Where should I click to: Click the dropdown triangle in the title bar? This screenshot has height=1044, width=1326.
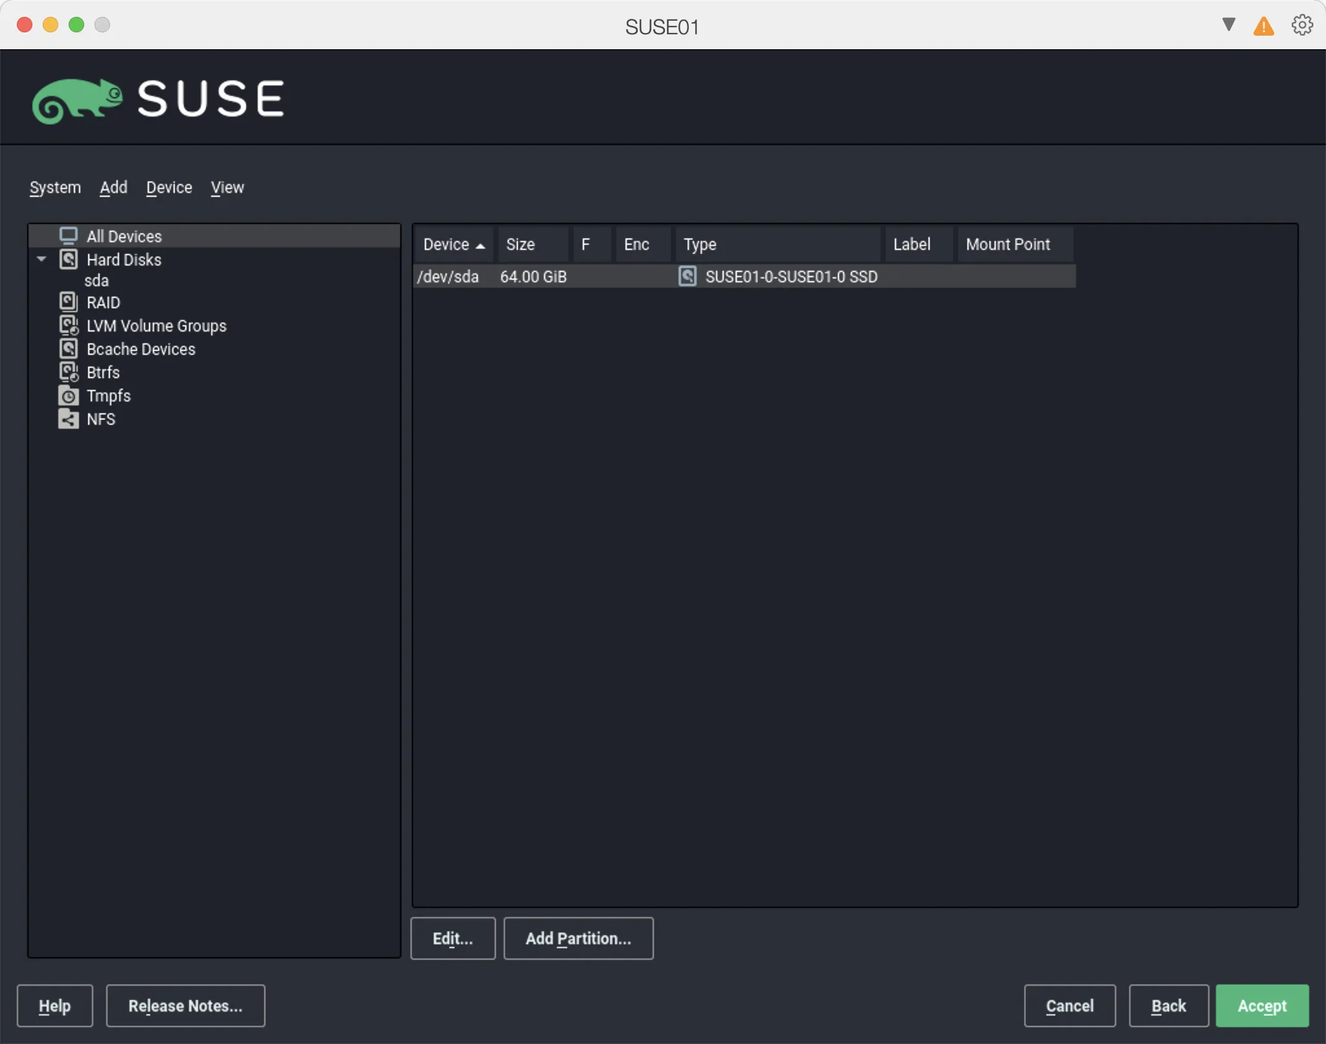[x=1227, y=25]
